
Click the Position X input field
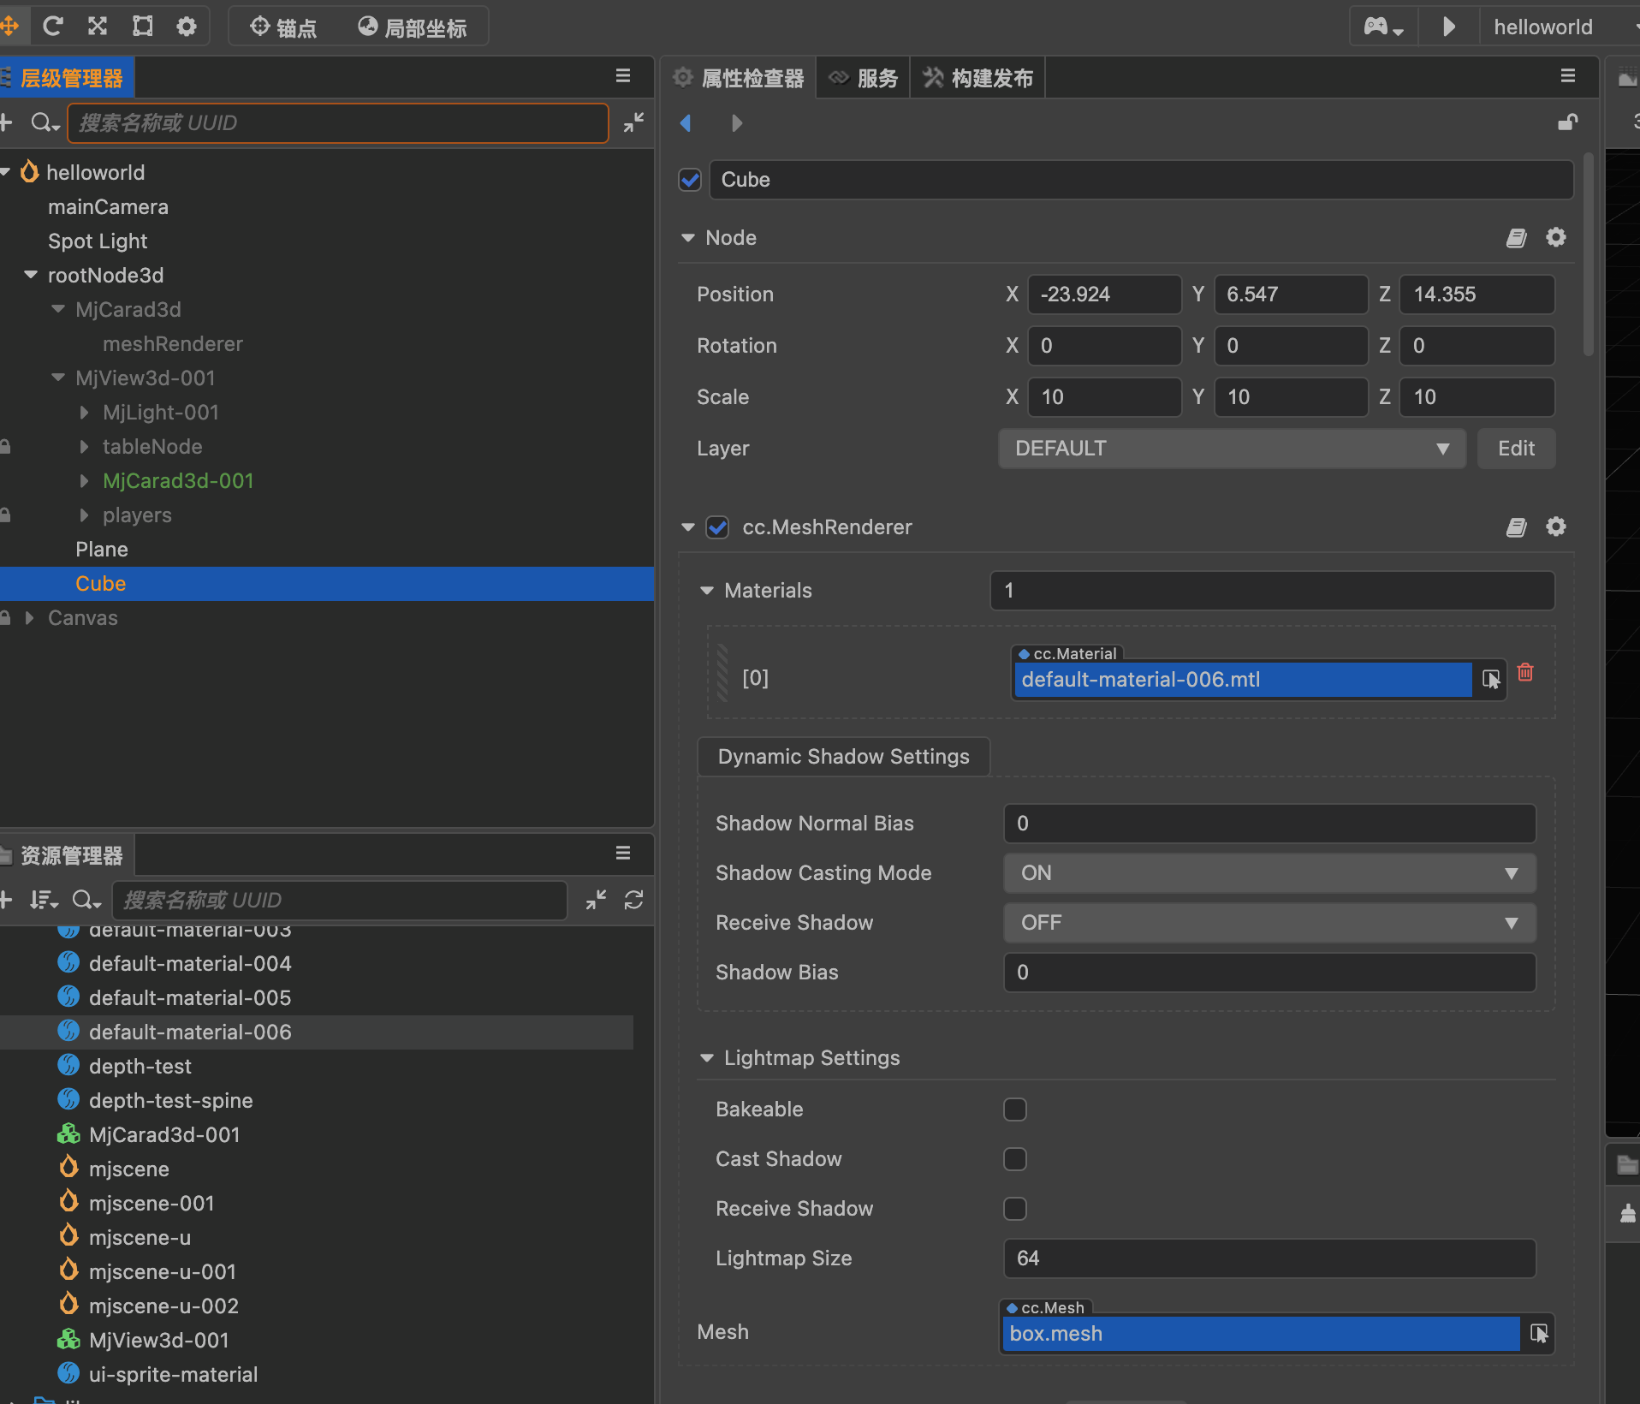1102,294
